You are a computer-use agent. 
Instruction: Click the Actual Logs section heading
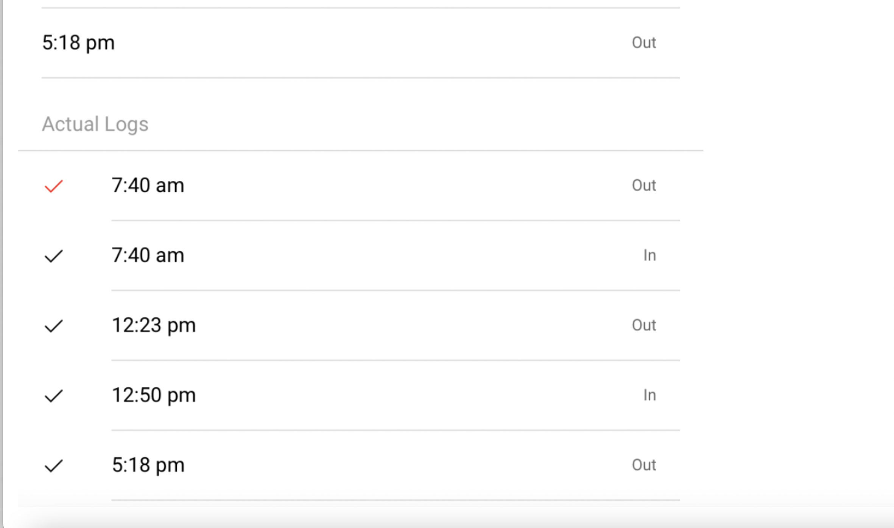pyautogui.click(x=95, y=124)
